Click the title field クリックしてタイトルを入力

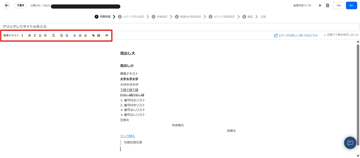[x=180, y=27]
